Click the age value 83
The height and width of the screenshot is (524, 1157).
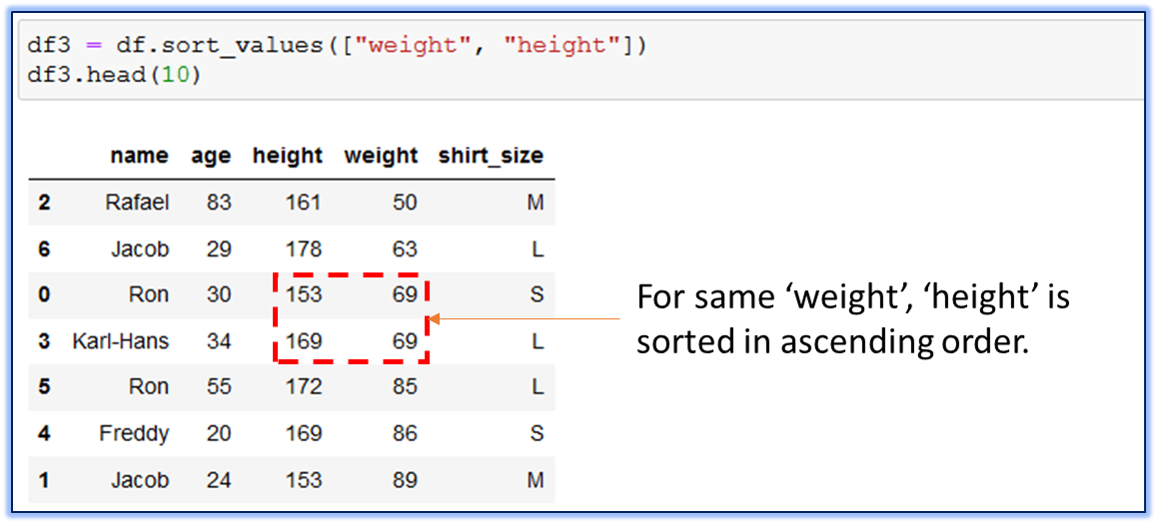219,203
